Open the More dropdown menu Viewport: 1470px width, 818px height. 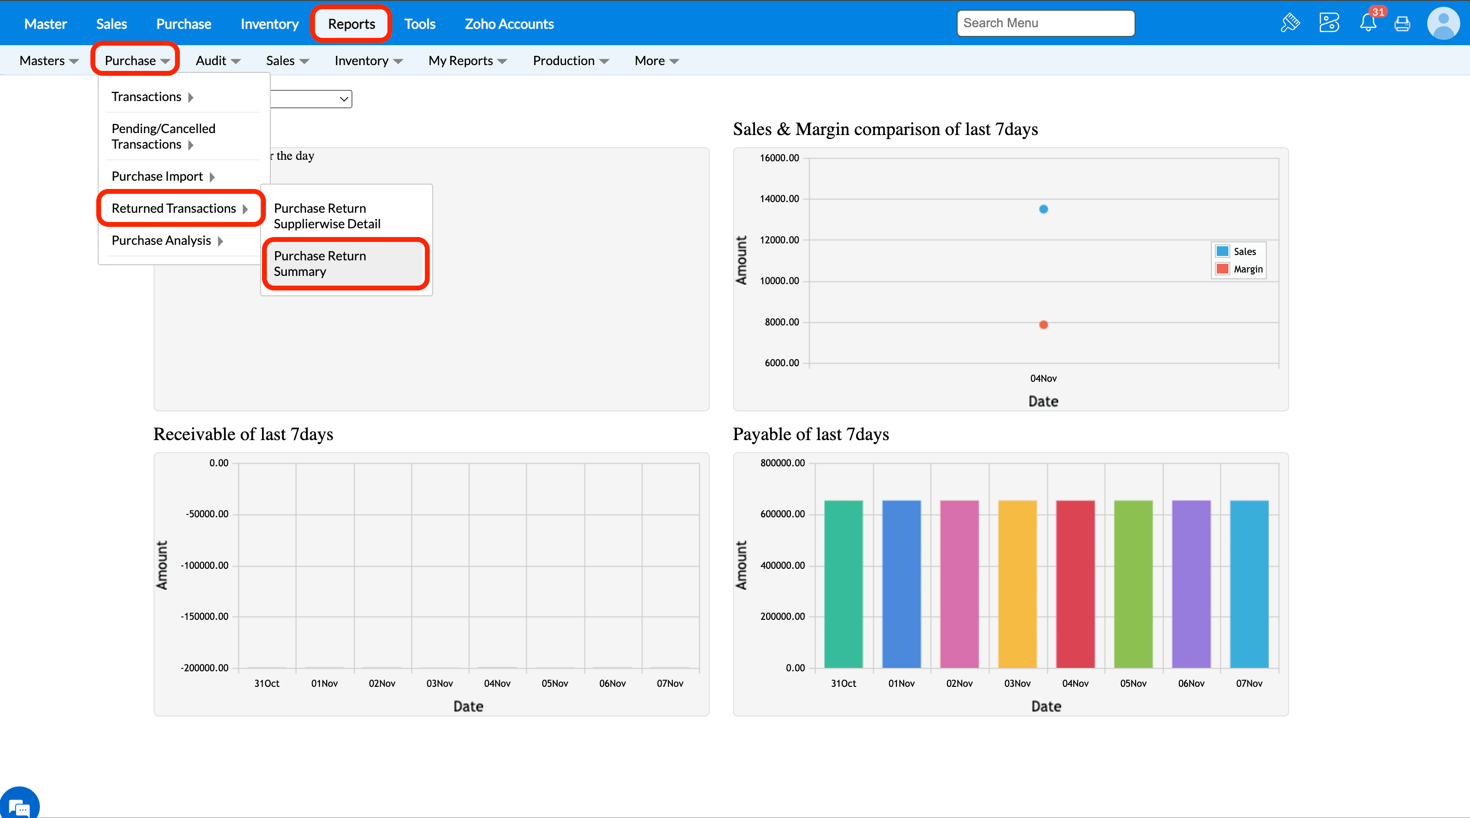[x=656, y=61]
